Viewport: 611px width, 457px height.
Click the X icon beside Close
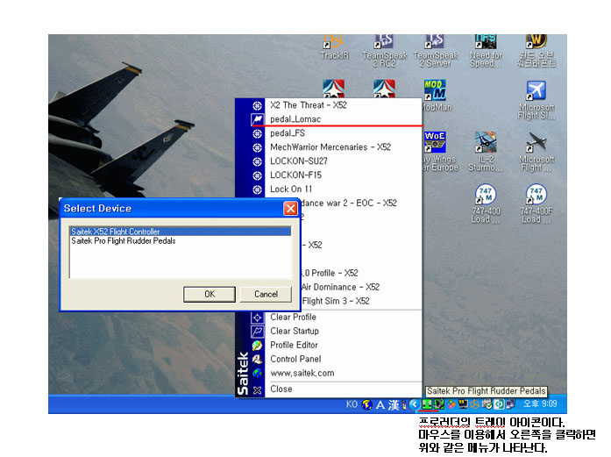[x=257, y=390]
